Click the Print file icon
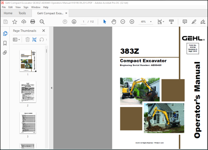The height and width of the screenshot is (150, 208). click(33, 21)
